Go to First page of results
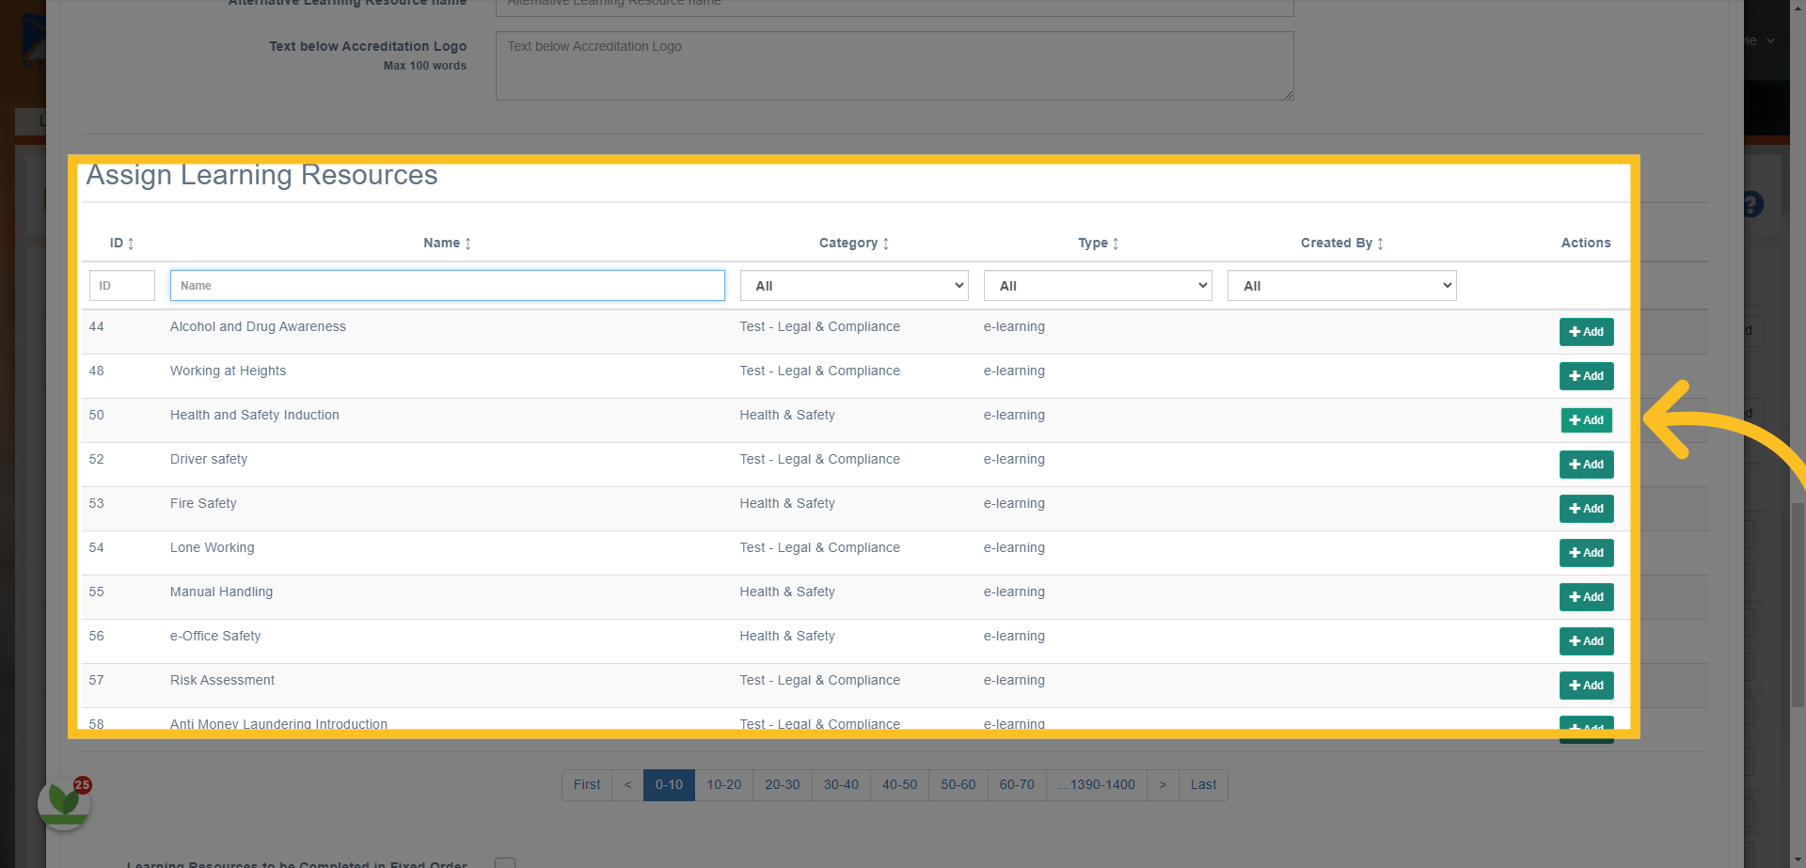The height and width of the screenshot is (868, 1806). click(587, 785)
